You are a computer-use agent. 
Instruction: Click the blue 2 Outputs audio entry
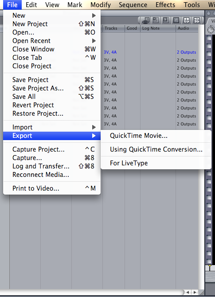(x=186, y=52)
